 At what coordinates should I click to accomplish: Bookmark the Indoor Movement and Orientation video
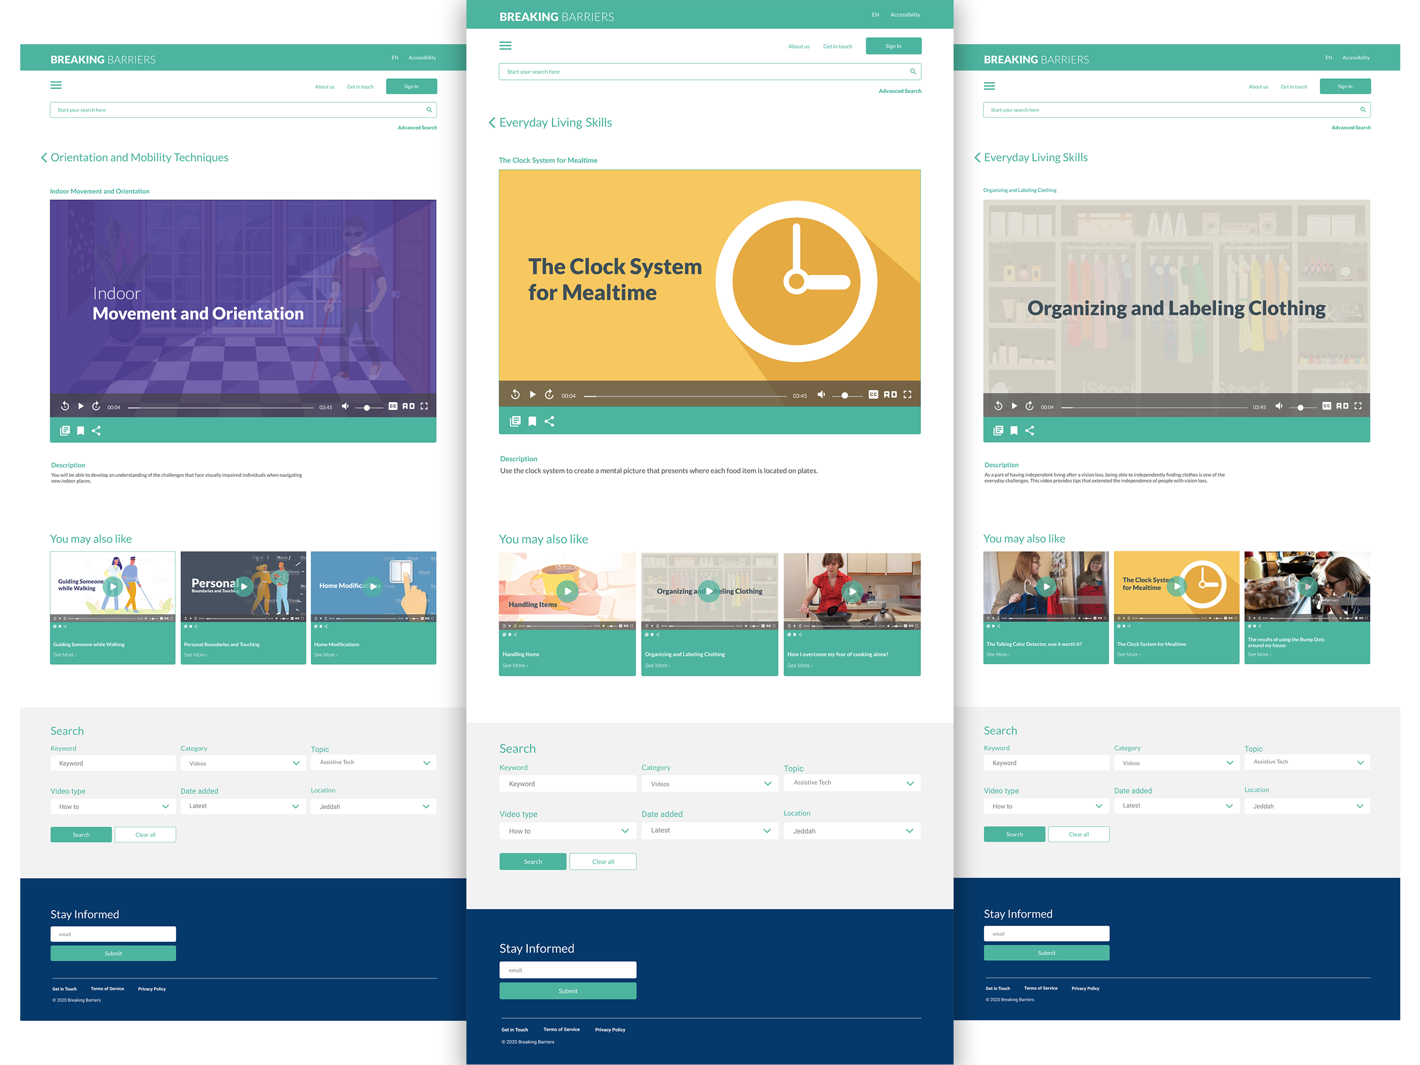(80, 431)
